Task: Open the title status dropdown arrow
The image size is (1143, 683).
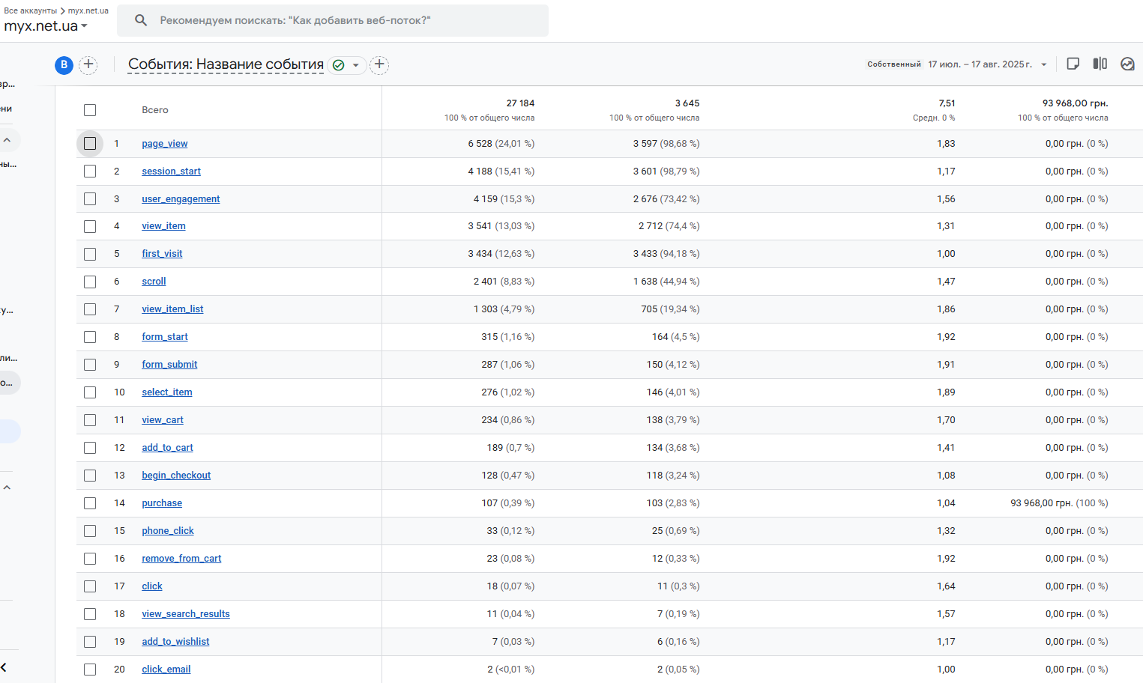Action: click(356, 65)
